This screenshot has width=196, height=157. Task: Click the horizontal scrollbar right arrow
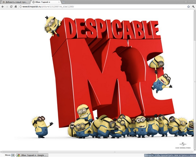(193, 152)
